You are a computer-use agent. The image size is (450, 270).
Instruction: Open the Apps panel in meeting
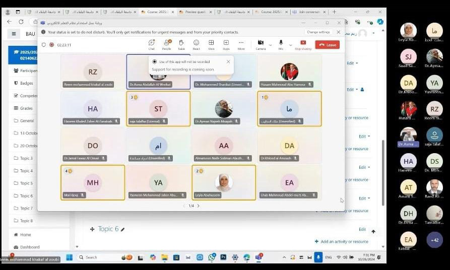click(x=226, y=44)
